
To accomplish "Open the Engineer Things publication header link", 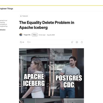I will (x=7, y=9).
